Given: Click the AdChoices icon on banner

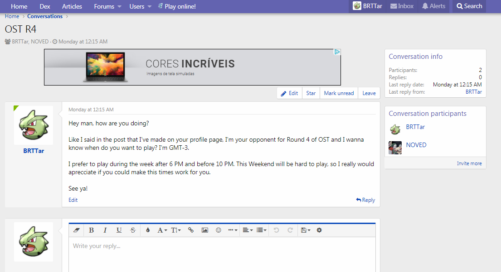Looking at the screenshot, I should click(x=337, y=52).
